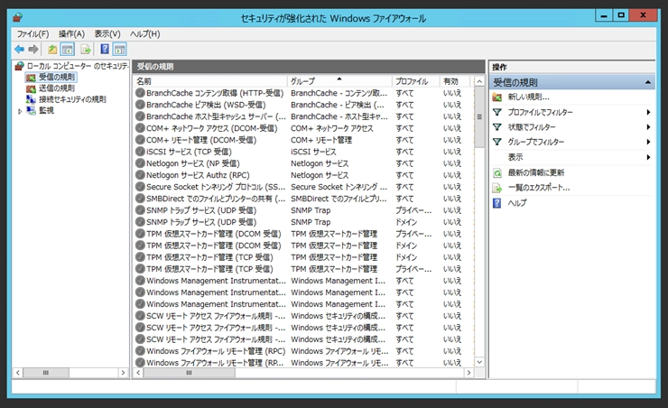668x408 pixels.
Task: Select 接続セキュリティの規則 in the tree
Action: (x=72, y=99)
